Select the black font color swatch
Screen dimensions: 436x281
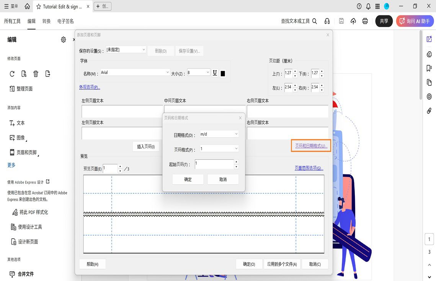pyautogui.click(x=223, y=73)
